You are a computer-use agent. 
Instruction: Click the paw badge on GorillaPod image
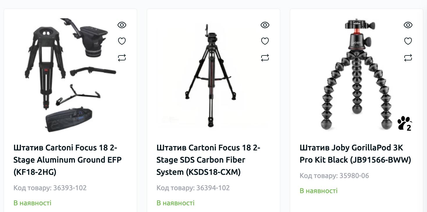point(404,123)
